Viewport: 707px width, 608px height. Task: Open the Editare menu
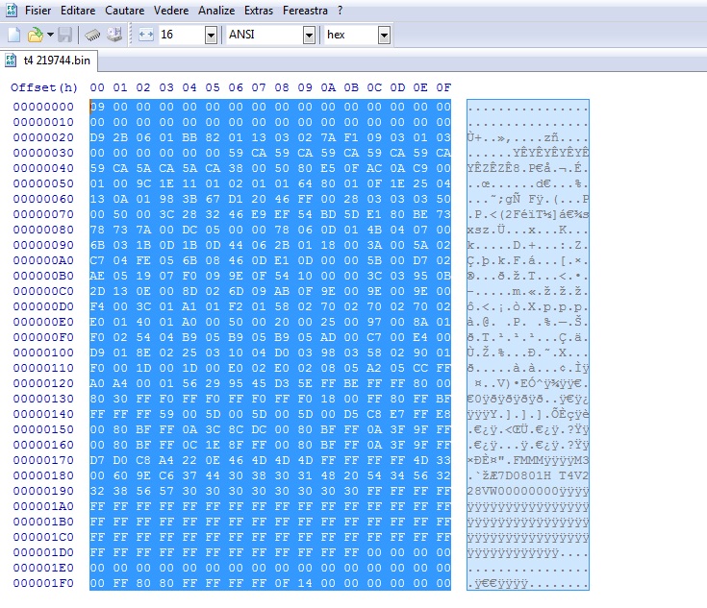(78, 11)
